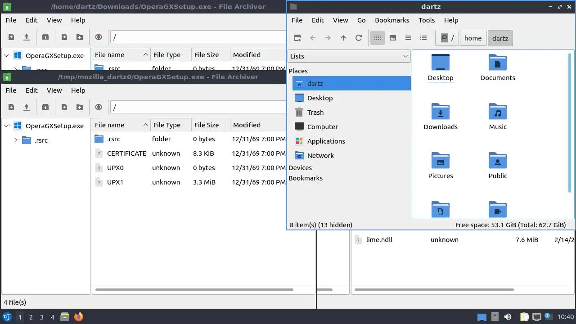Open the LXQt start menu

pos(7,317)
